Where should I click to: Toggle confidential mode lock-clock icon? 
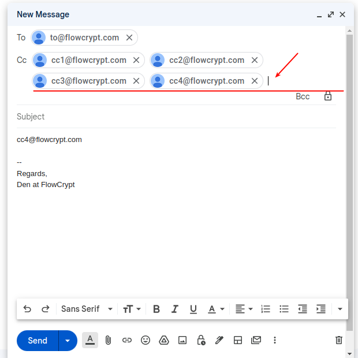click(201, 340)
